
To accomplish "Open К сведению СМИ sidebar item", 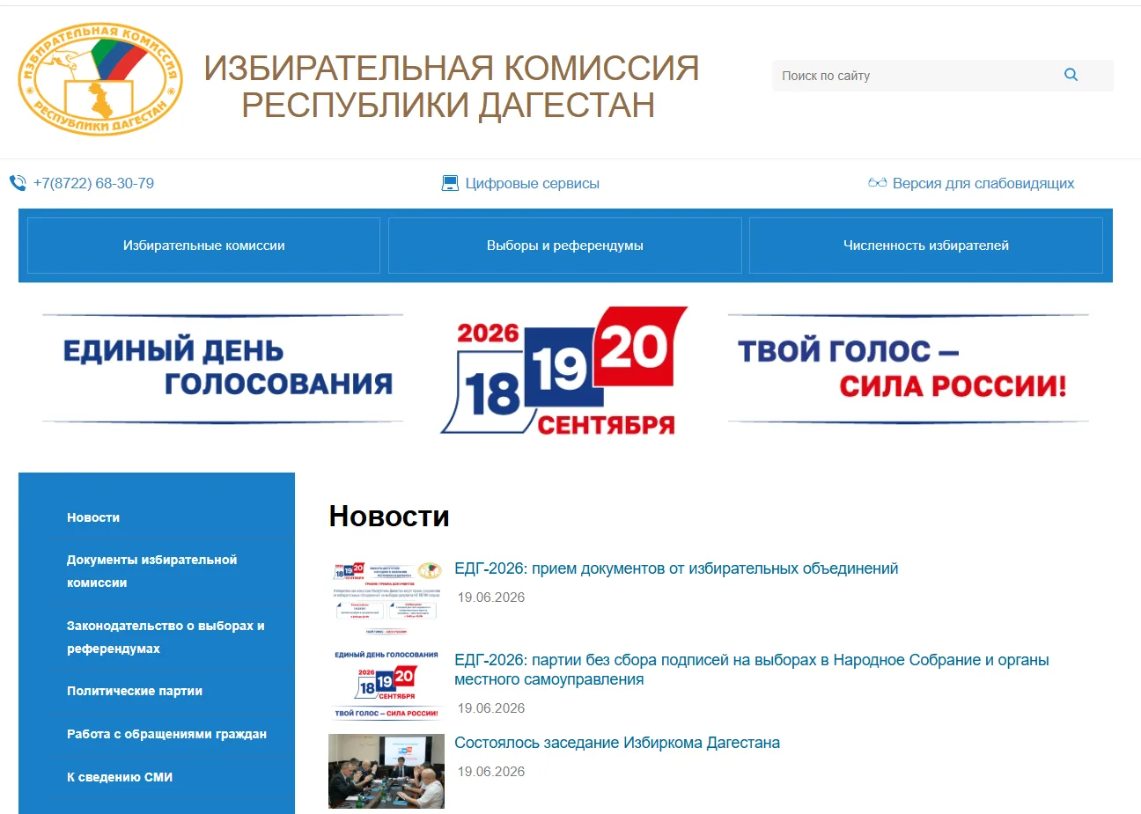I will pos(120,777).
